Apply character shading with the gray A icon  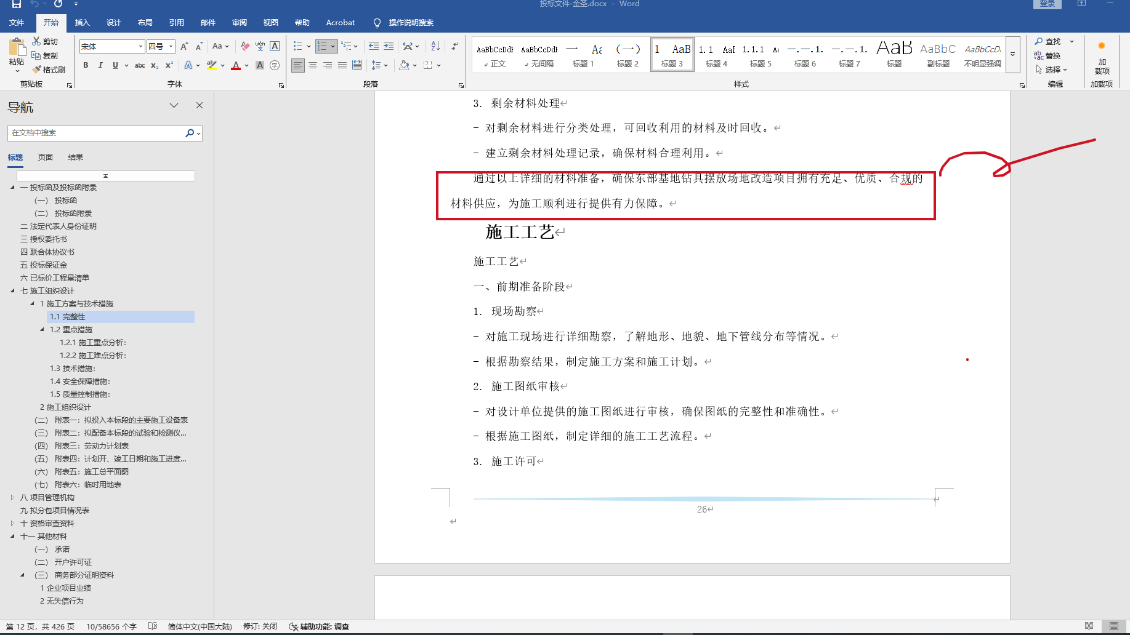[x=260, y=65]
